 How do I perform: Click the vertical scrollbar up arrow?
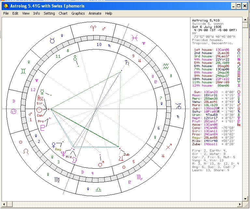pyautogui.click(x=245, y=20)
